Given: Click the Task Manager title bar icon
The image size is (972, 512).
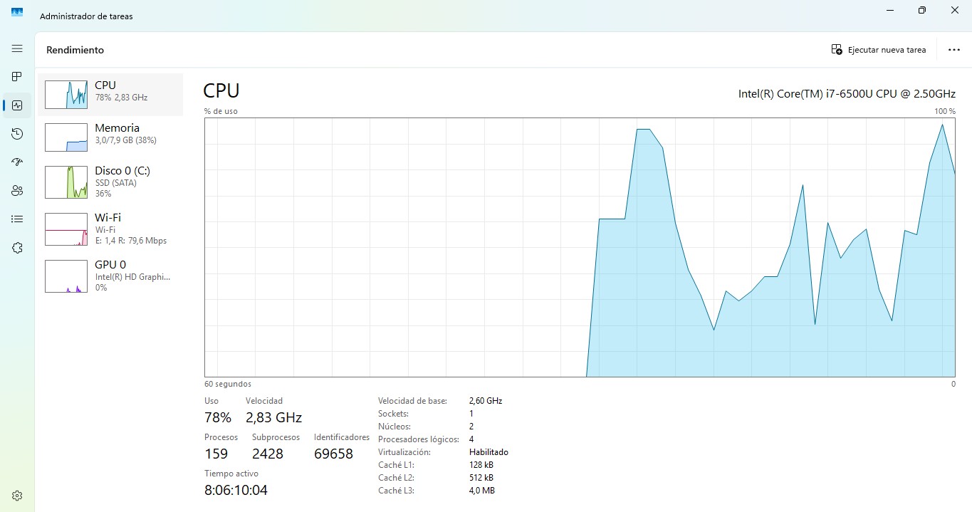Looking at the screenshot, I should click(x=17, y=12).
